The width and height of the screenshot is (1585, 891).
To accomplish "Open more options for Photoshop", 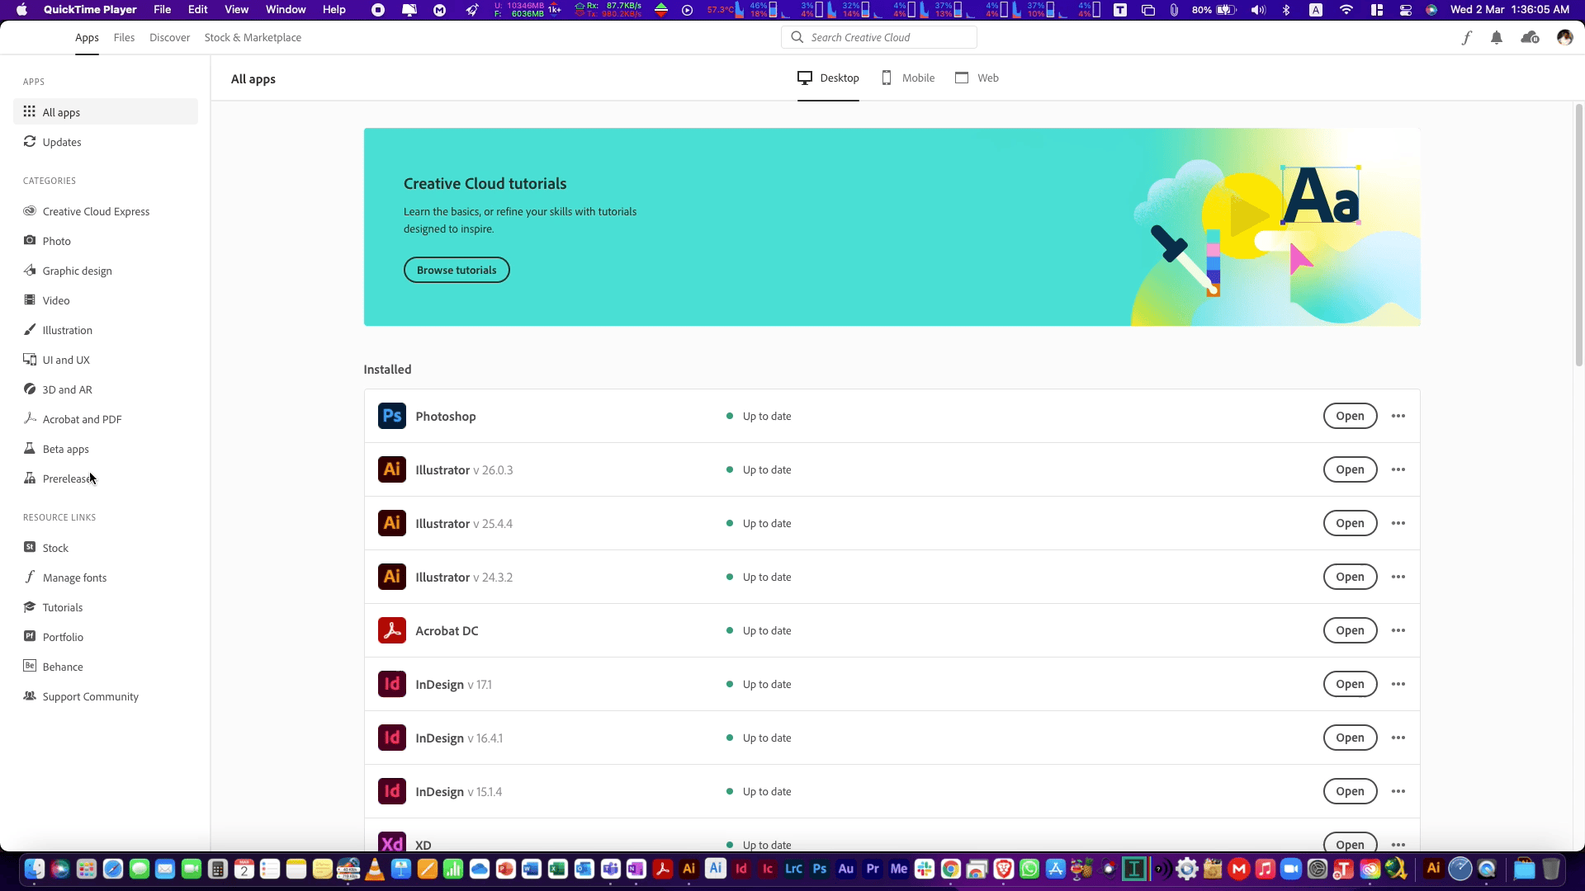I will click(1398, 416).
